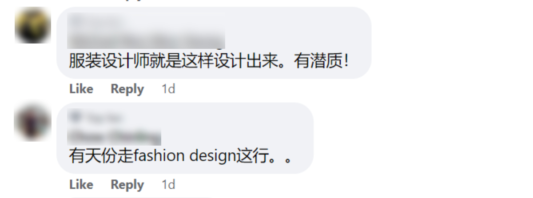The height and width of the screenshot is (198, 533).
Task: Click the blurred name of second commenter
Action: tap(115, 136)
